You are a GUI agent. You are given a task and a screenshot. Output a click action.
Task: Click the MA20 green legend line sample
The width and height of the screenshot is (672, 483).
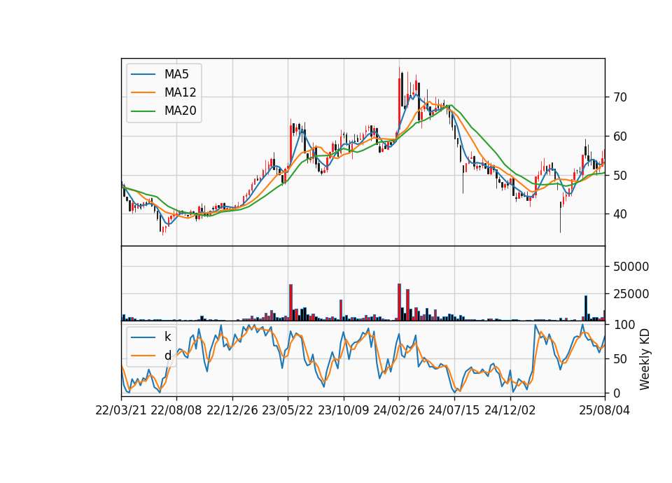coord(143,111)
